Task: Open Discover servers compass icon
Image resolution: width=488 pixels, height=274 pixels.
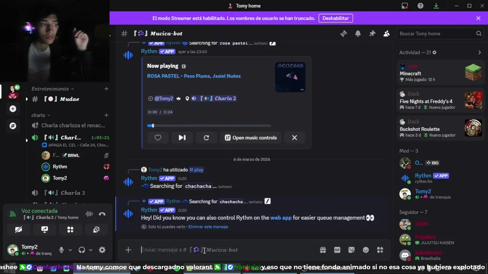Action: [x=13, y=126]
